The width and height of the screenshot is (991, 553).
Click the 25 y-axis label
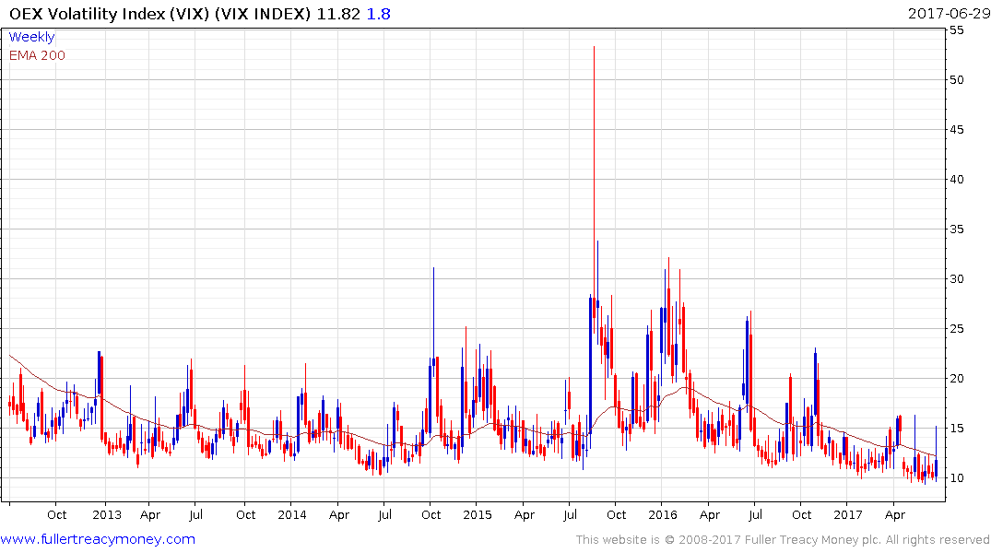956,329
